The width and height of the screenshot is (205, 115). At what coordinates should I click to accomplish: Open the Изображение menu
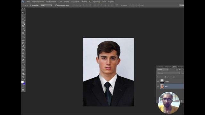point(51,2)
